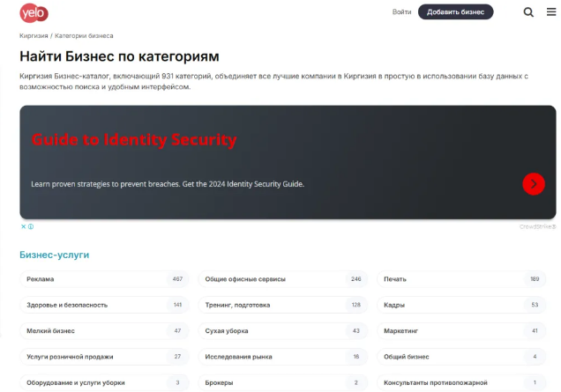Click Войти to sign in
The height and width of the screenshot is (392, 561).
pyautogui.click(x=401, y=12)
